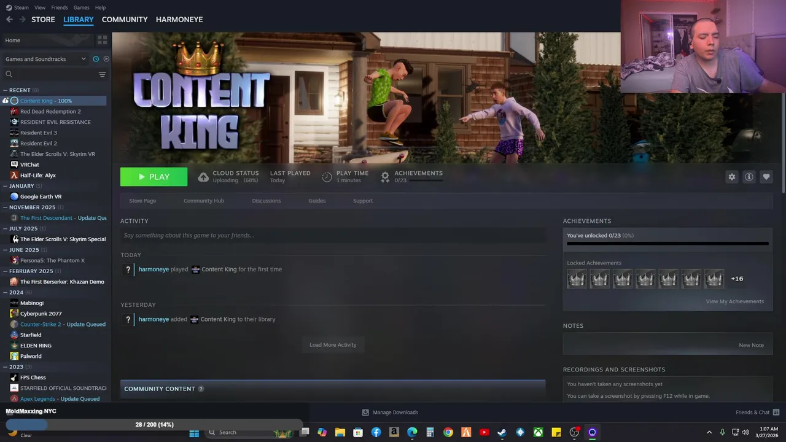Click the ready-to-play filter icon
The image size is (786, 442).
pos(106,59)
